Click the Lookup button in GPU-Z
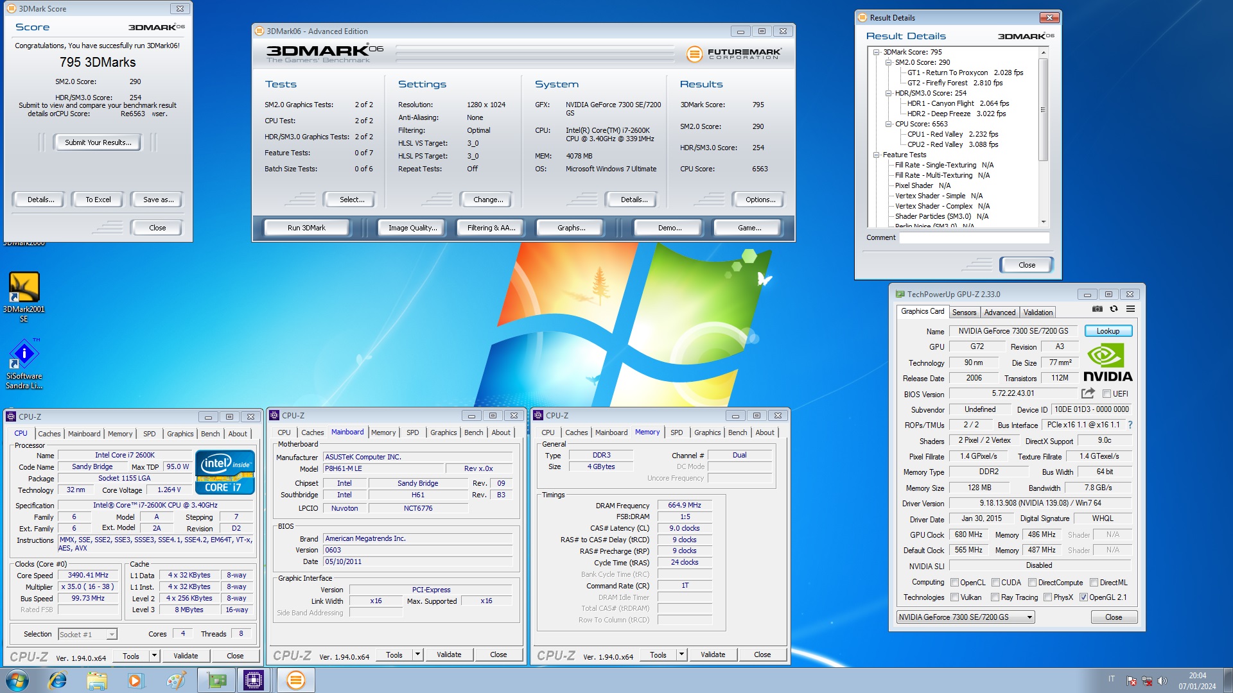The image size is (1233, 693). 1108,331
